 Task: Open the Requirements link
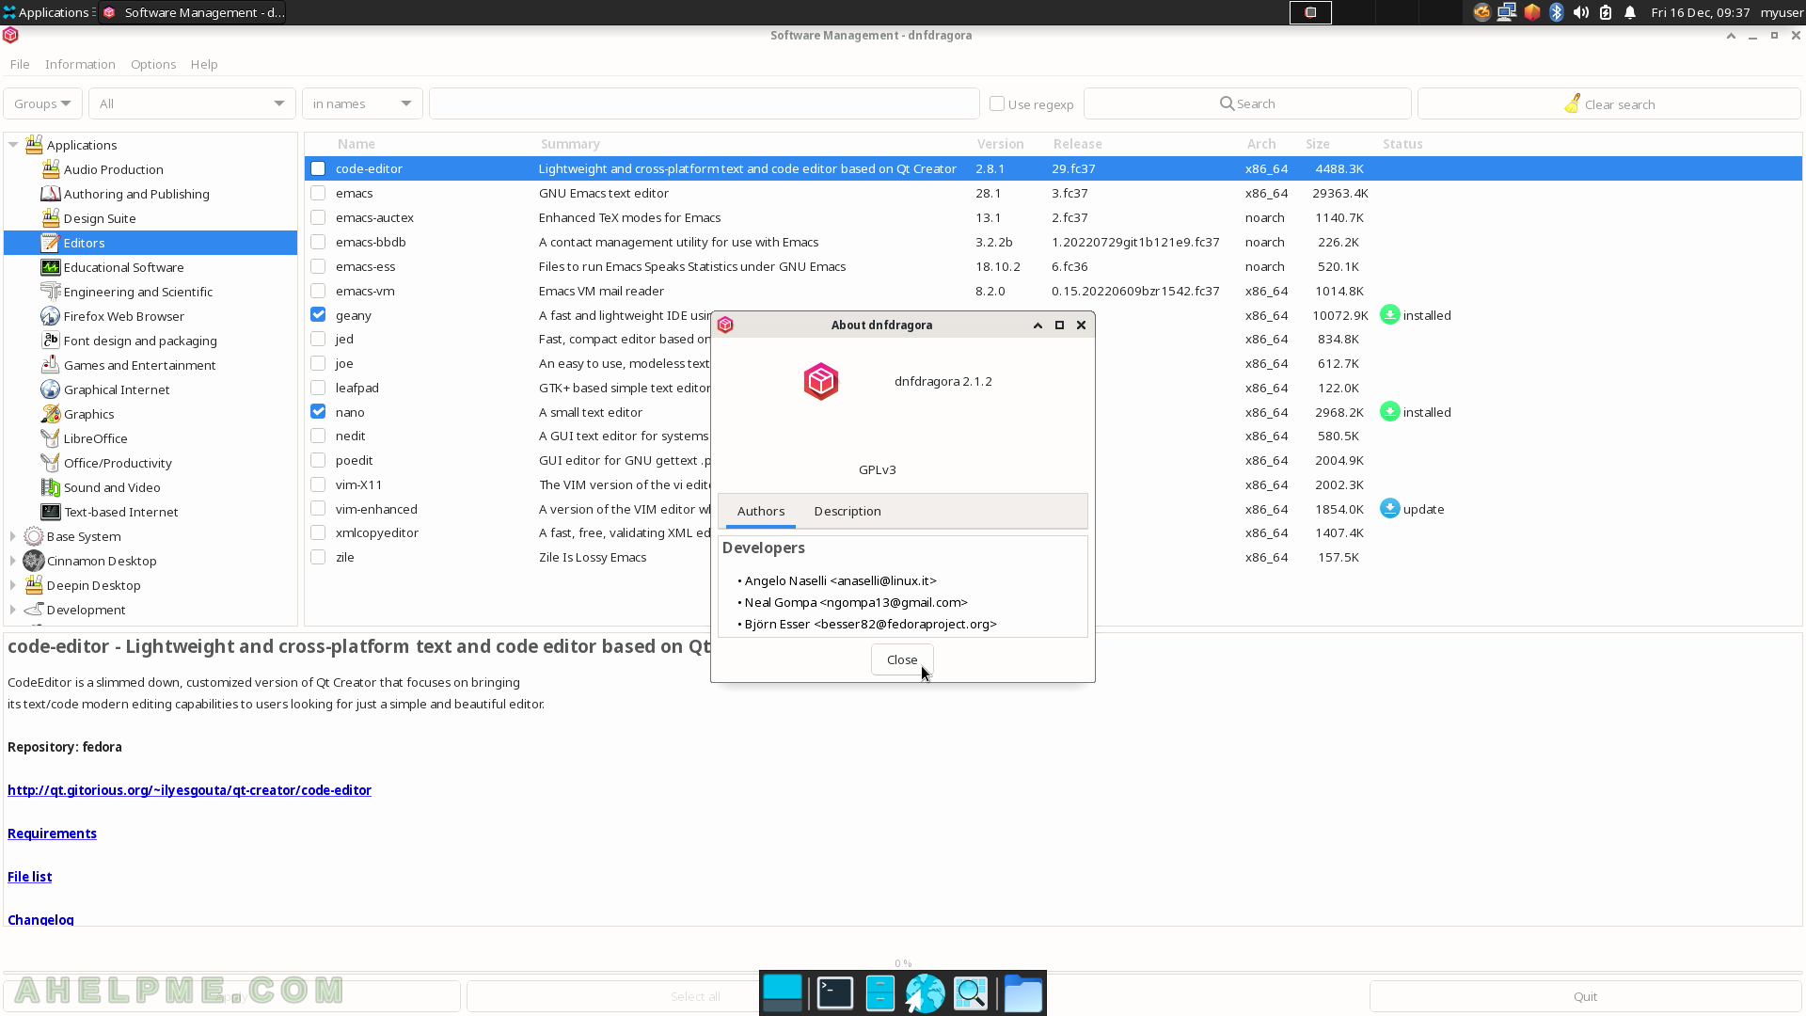[x=52, y=833]
